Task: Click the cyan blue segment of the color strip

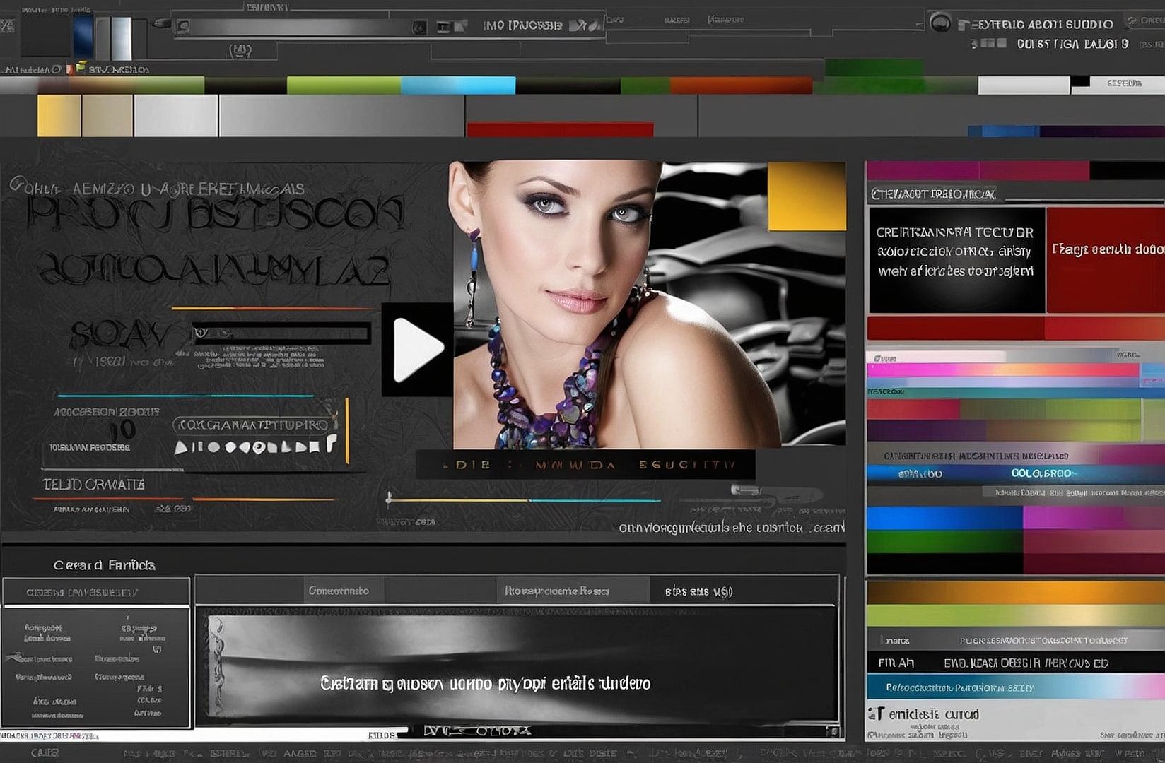Action: coord(458,85)
